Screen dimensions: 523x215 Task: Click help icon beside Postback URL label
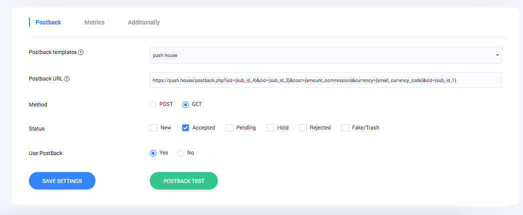pyautogui.click(x=67, y=78)
